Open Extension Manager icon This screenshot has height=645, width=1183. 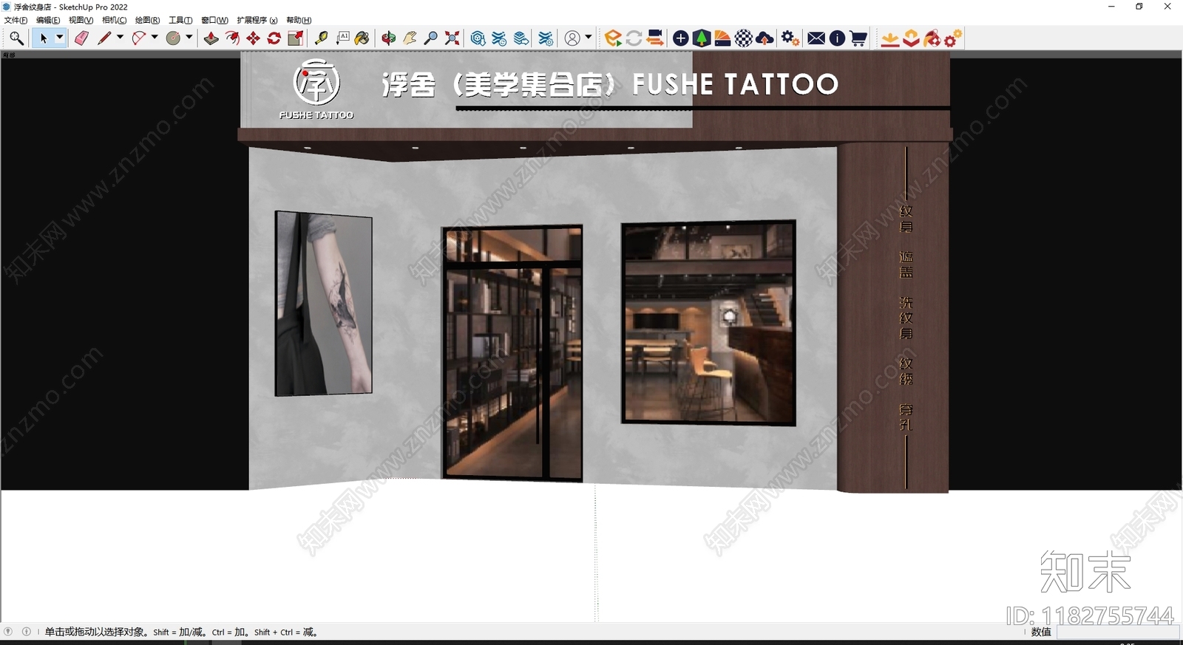[546, 38]
